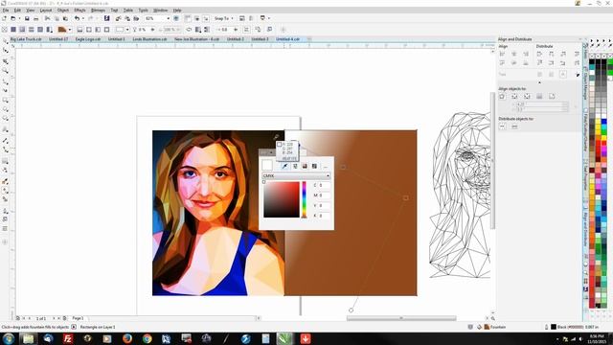
Task: Click Distribute to extent of selection icon
Action: [x=503, y=126]
